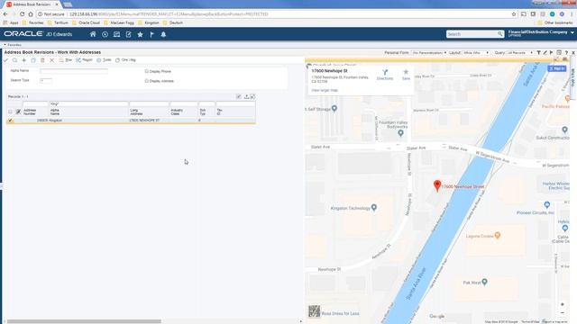Click the Search Type input field
Viewport: 577px width, 324px height.
pyautogui.click(x=46, y=80)
